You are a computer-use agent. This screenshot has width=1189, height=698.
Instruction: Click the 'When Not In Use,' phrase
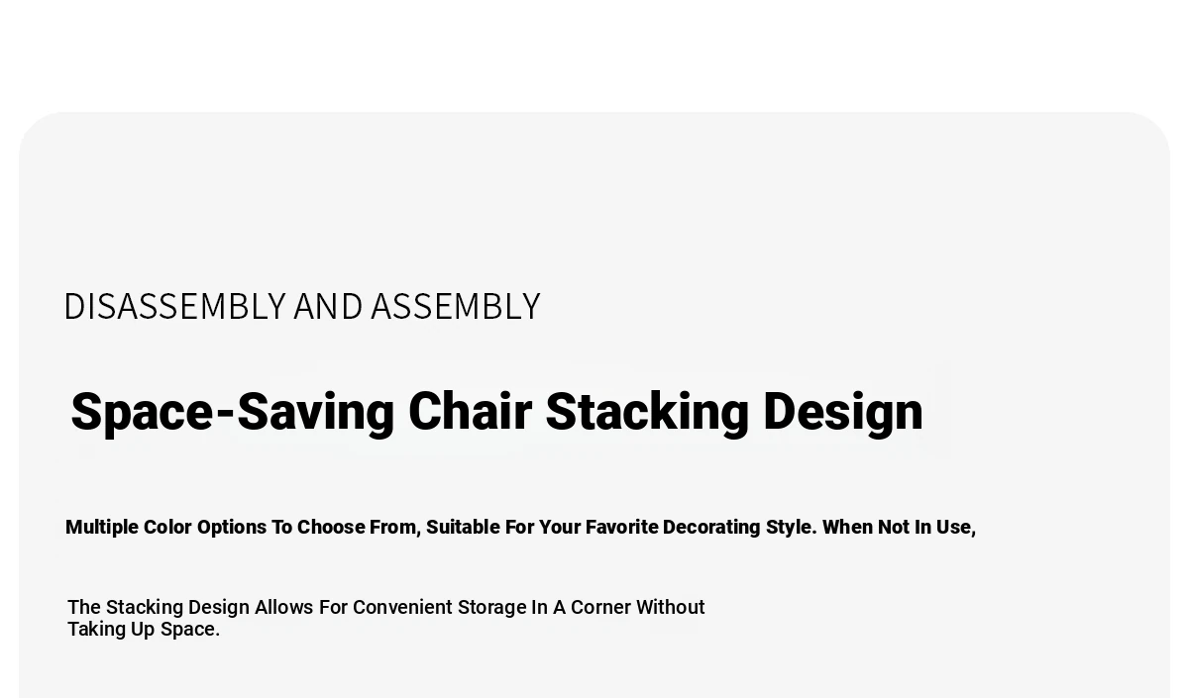[900, 527]
